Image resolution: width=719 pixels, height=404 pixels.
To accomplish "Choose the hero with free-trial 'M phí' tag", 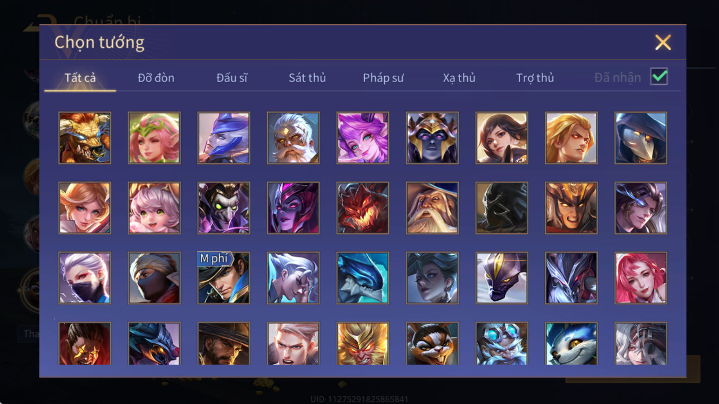I will click(223, 278).
